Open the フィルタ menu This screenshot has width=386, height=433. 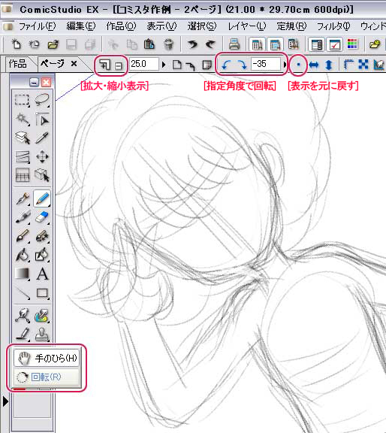[333, 26]
